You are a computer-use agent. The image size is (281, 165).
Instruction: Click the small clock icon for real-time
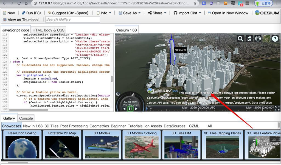coord(118,94)
